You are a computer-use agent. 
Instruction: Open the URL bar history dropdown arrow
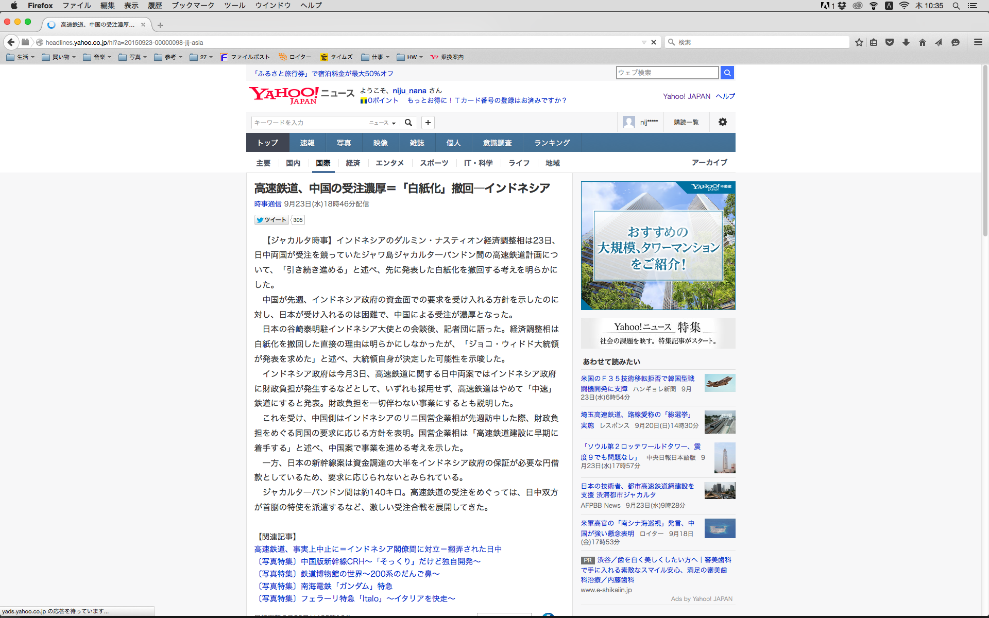point(644,42)
